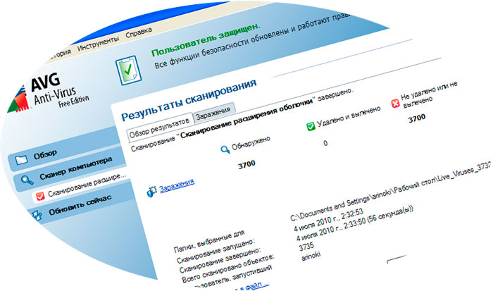Click Обновить сейчас in the sidebar
Viewport: 493px width, 291px height.
point(80,206)
